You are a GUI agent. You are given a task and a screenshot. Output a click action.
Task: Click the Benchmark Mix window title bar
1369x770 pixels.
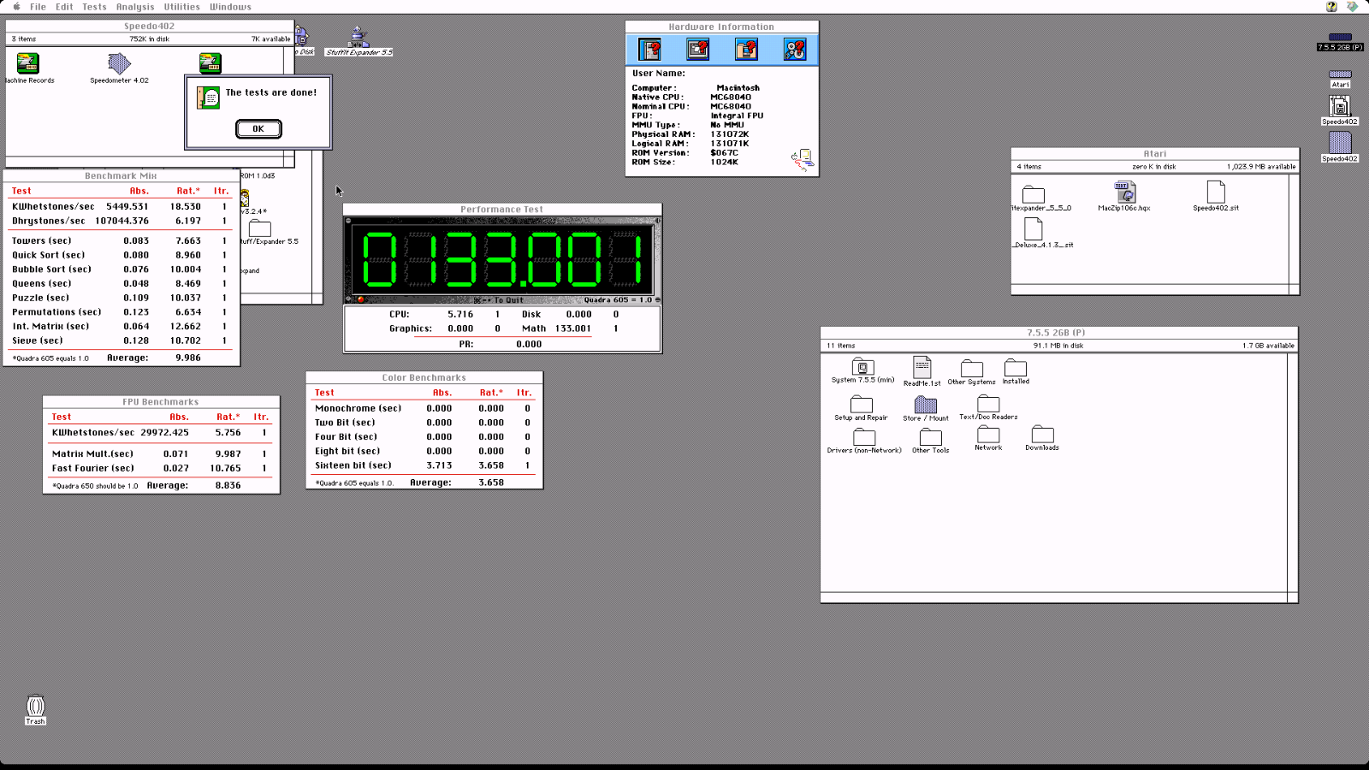tap(121, 175)
